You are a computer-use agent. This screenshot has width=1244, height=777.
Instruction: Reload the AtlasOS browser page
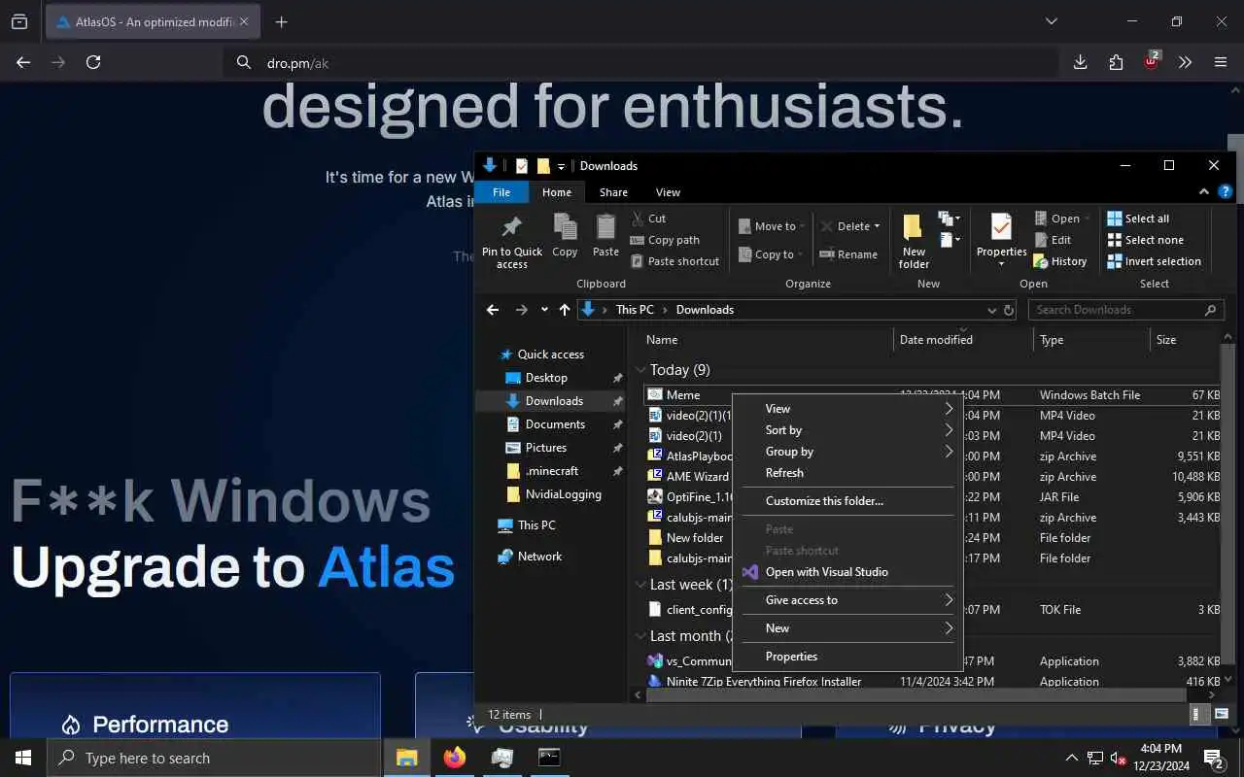point(93,62)
